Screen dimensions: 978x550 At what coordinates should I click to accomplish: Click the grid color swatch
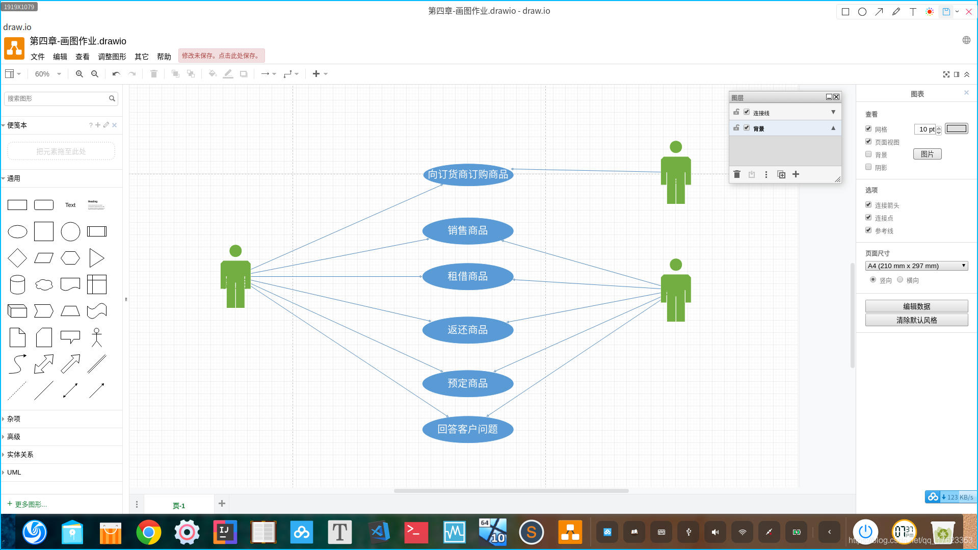click(956, 128)
